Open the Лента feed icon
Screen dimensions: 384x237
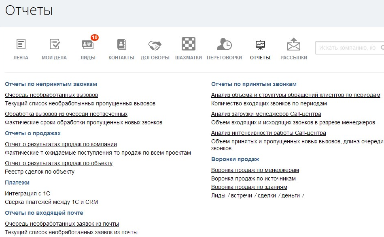(21, 44)
